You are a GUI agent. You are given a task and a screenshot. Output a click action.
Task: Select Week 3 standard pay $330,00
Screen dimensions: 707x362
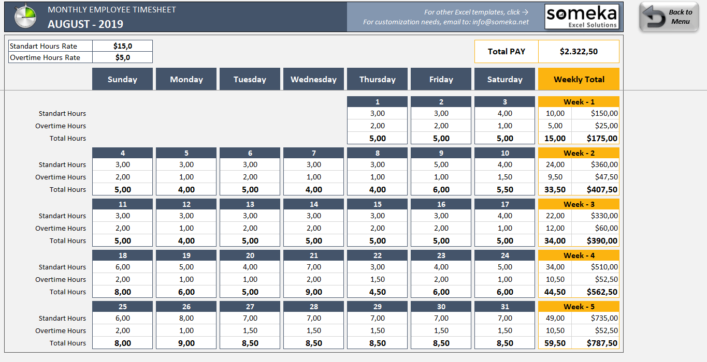tap(596, 216)
